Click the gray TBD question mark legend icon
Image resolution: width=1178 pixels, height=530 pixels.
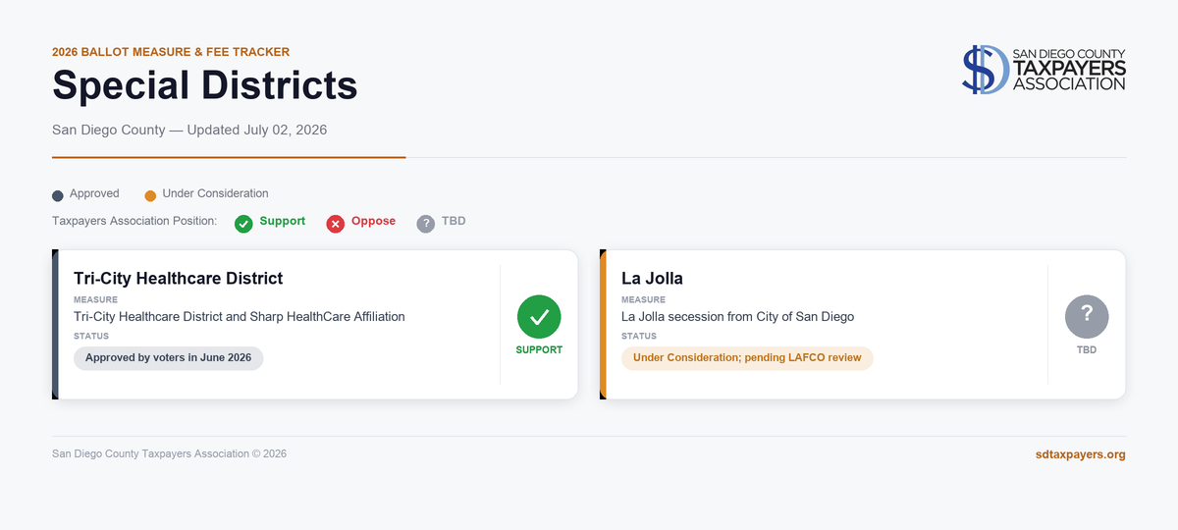pos(426,224)
